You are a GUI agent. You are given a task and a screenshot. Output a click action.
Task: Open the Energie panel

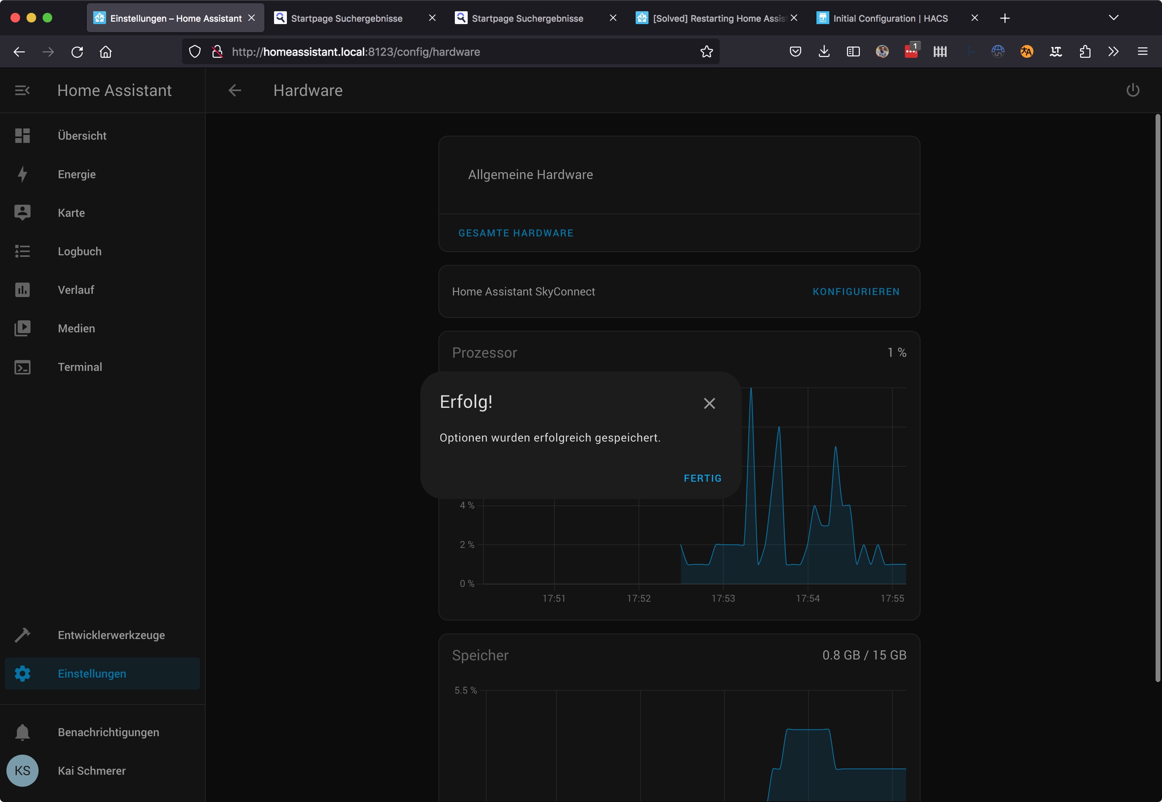[x=76, y=174]
